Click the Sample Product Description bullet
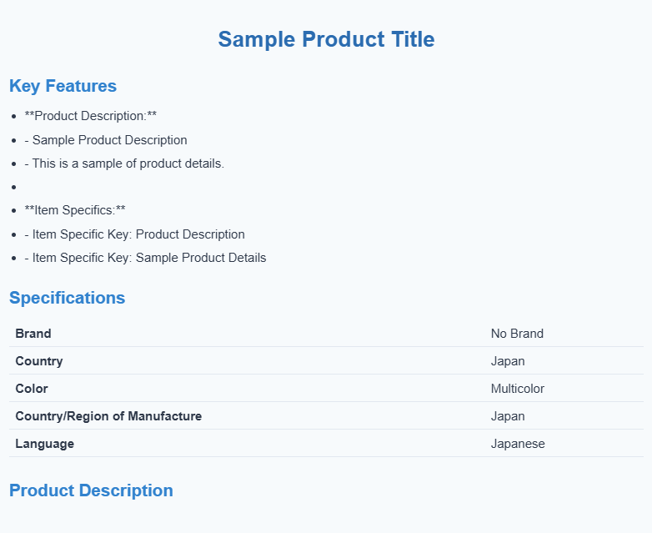Image resolution: width=652 pixels, height=533 pixels. pos(106,140)
